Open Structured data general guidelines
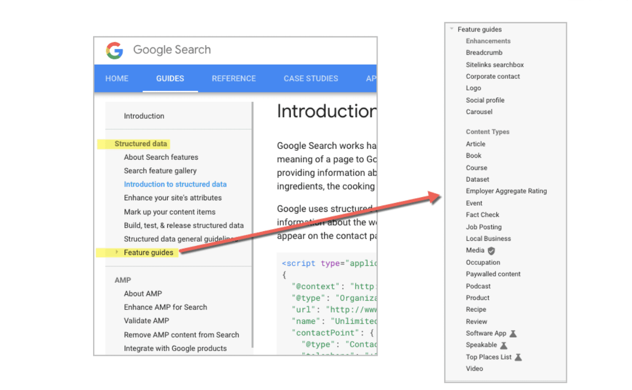 [x=181, y=239]
